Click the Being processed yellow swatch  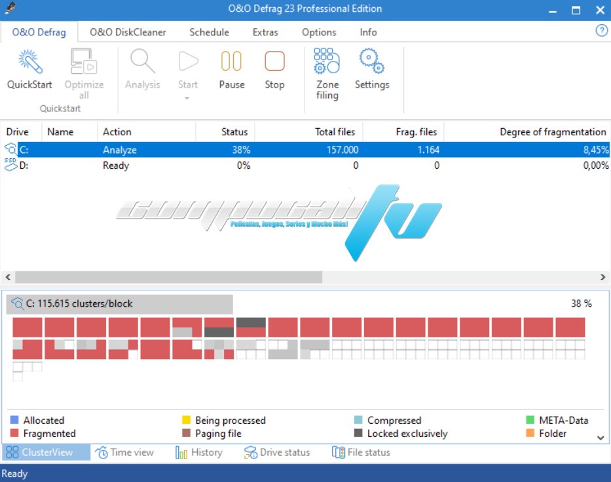[x=186, y=420]
